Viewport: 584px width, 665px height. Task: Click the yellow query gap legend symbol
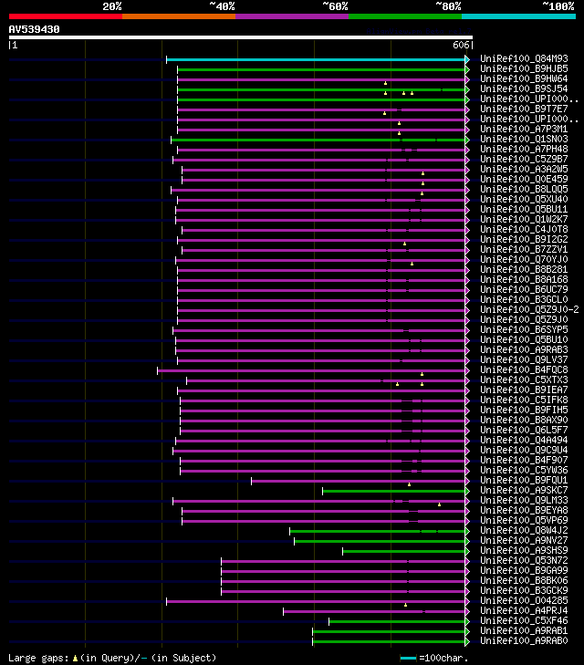(x=75, y=659)
